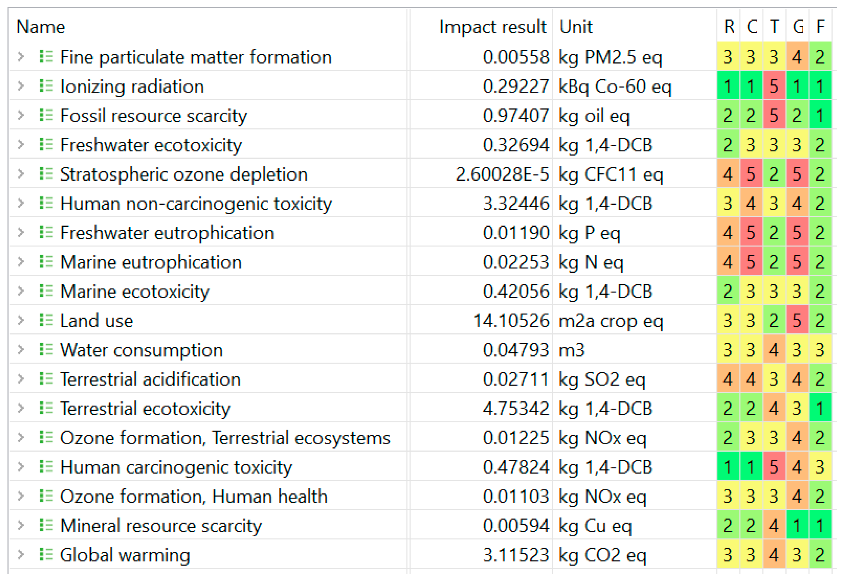This screenshot has height=586, width=849.
Task: Select the Ozone formation, Human health label
Action: [193, 497]
